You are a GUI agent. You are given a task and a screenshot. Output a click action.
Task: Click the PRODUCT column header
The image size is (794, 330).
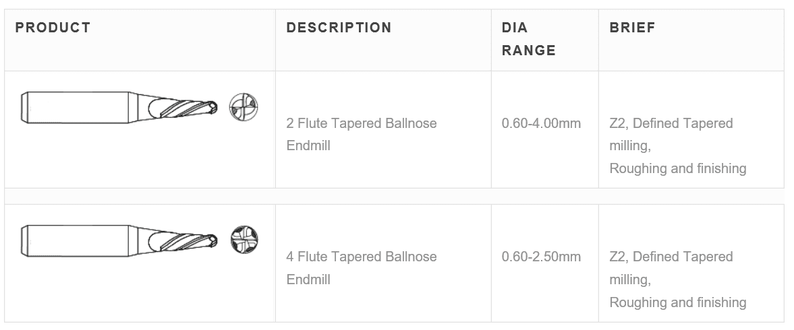coord(53,28)
